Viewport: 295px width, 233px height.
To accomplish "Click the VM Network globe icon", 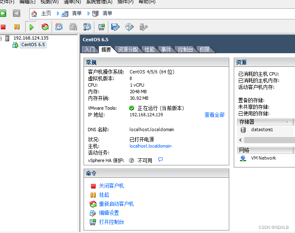I will point(243,158).
